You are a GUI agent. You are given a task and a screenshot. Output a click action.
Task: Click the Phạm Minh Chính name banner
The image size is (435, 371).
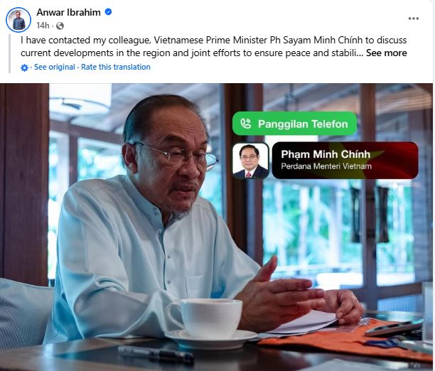(345, 161)
